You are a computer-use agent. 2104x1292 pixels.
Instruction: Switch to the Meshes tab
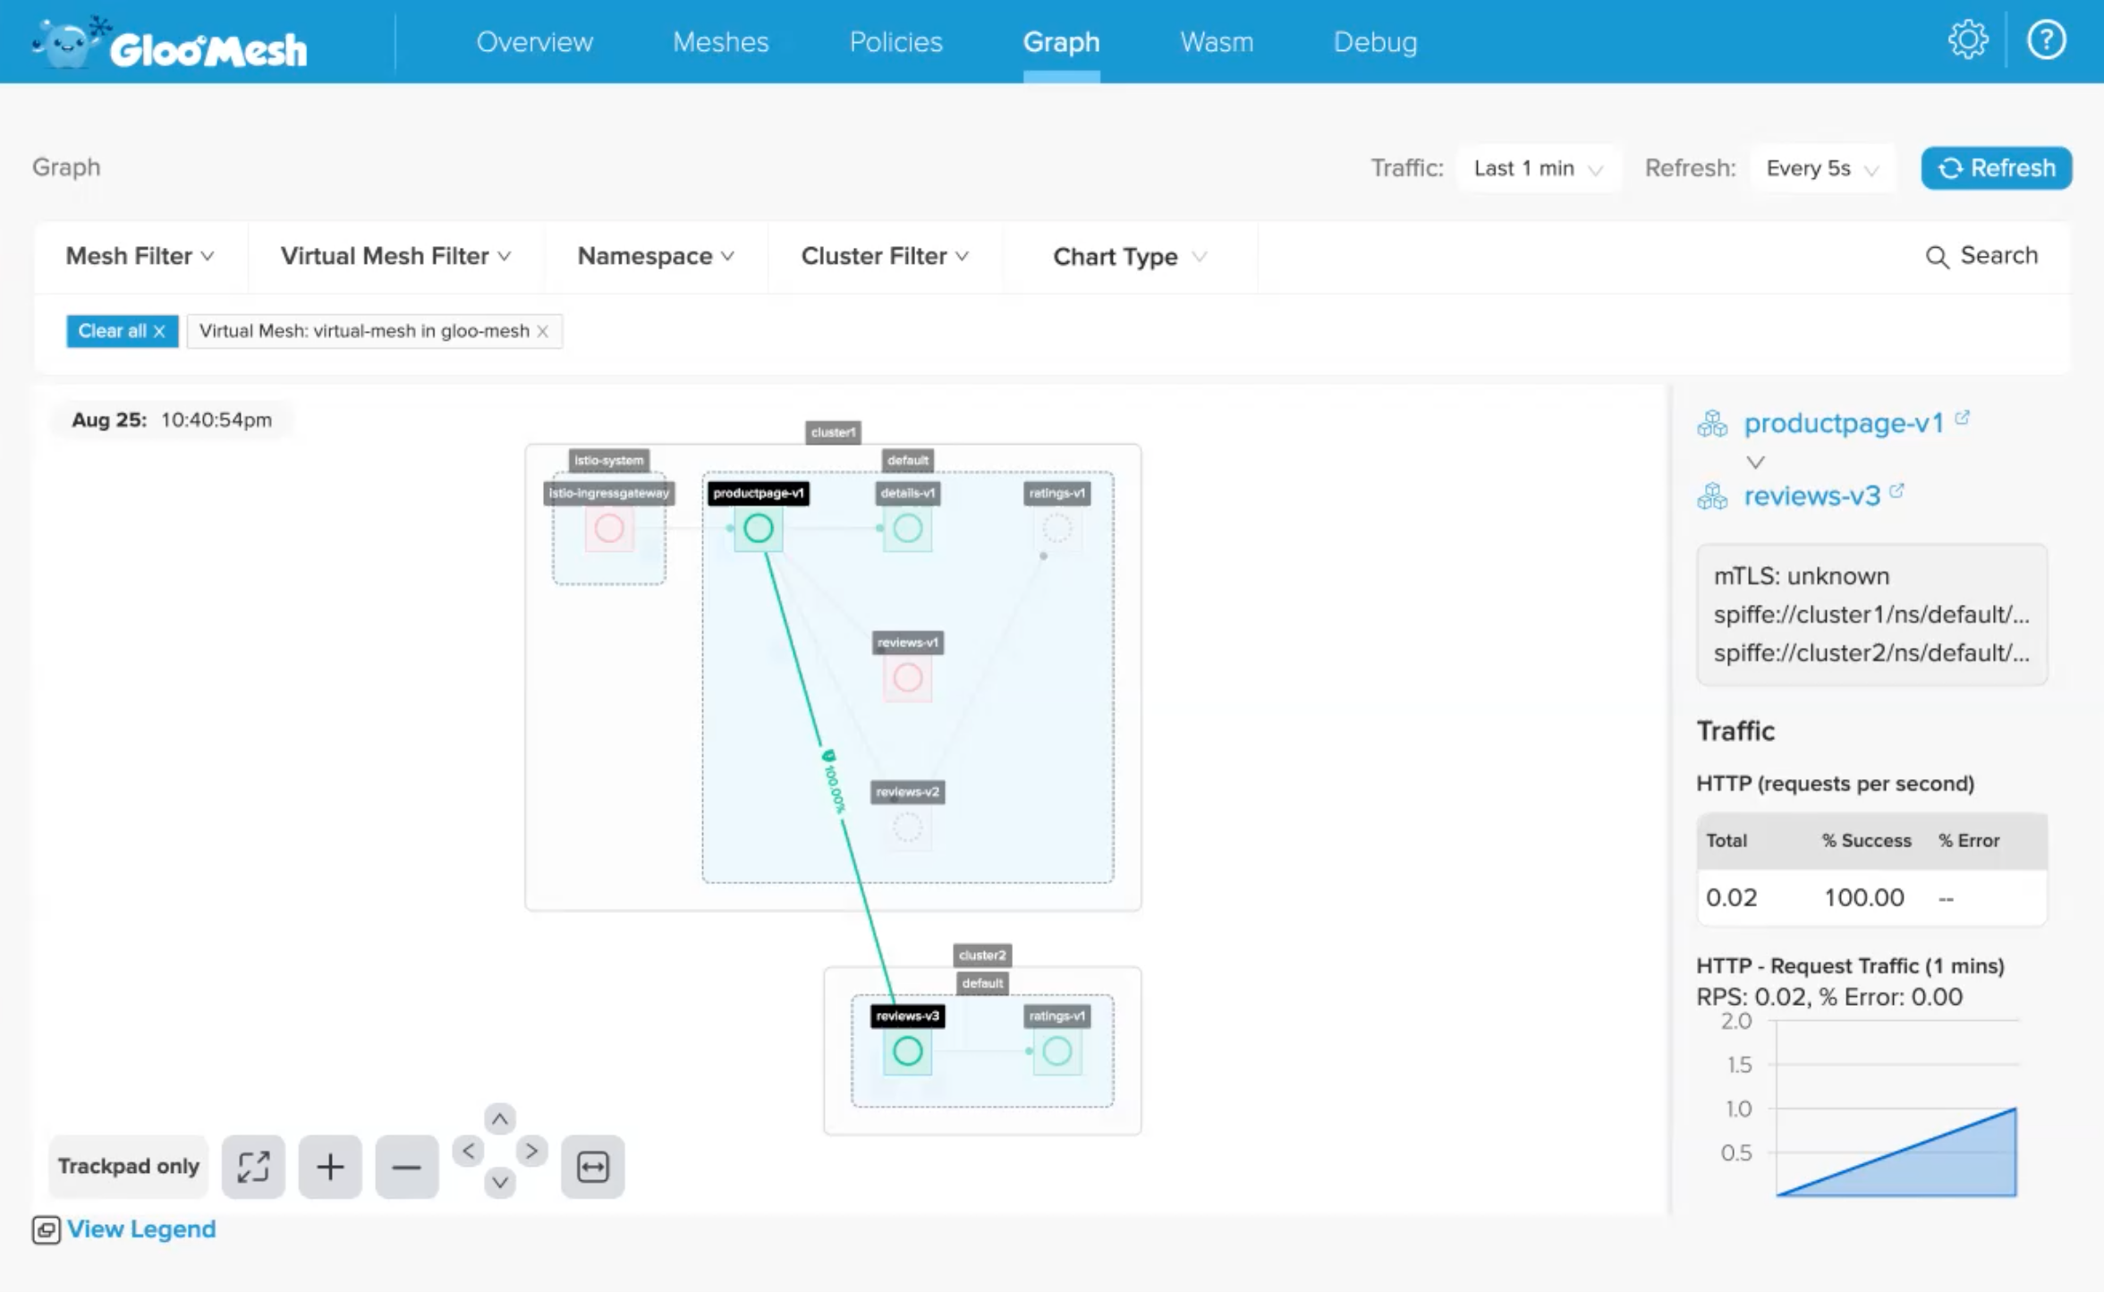point(720,42)
